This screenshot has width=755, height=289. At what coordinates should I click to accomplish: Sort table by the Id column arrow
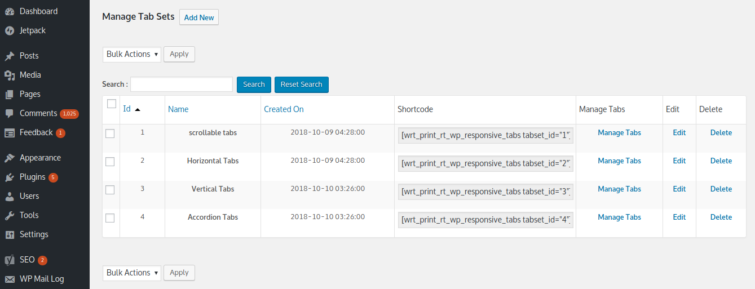138,109
